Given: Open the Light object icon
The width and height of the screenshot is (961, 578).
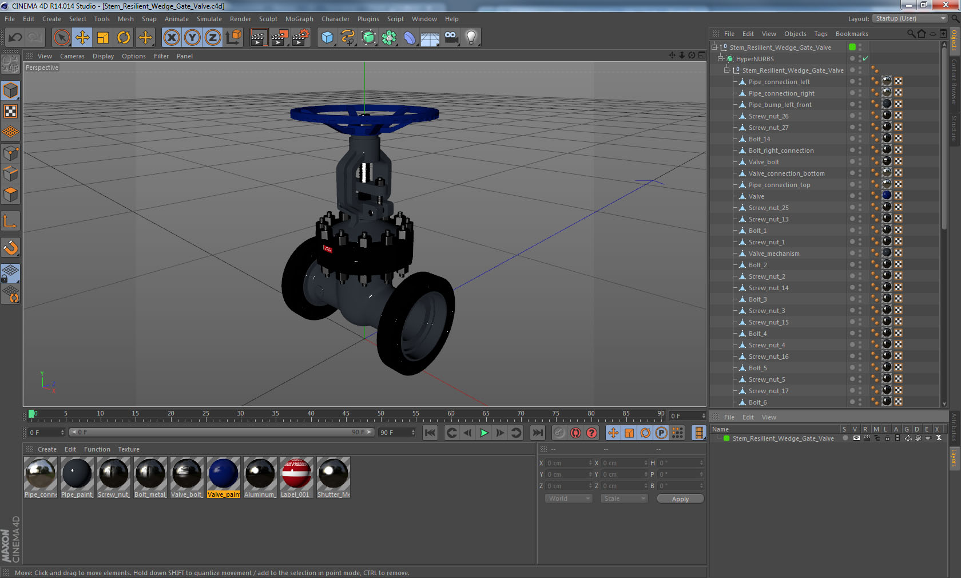Looking at the screenshot, I should click(471, 38).
